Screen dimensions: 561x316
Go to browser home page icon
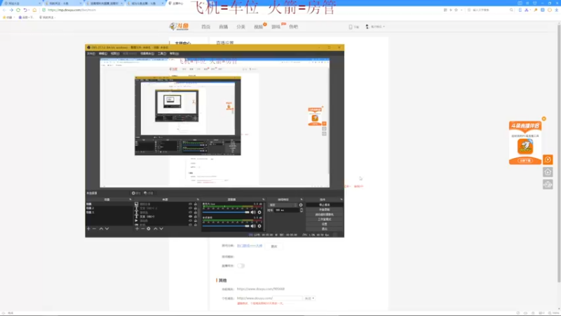(x=34, y=10)
